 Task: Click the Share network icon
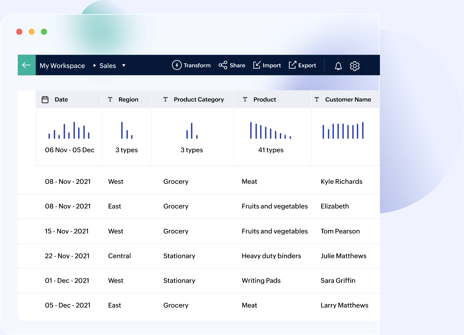[x=223, y=65]
